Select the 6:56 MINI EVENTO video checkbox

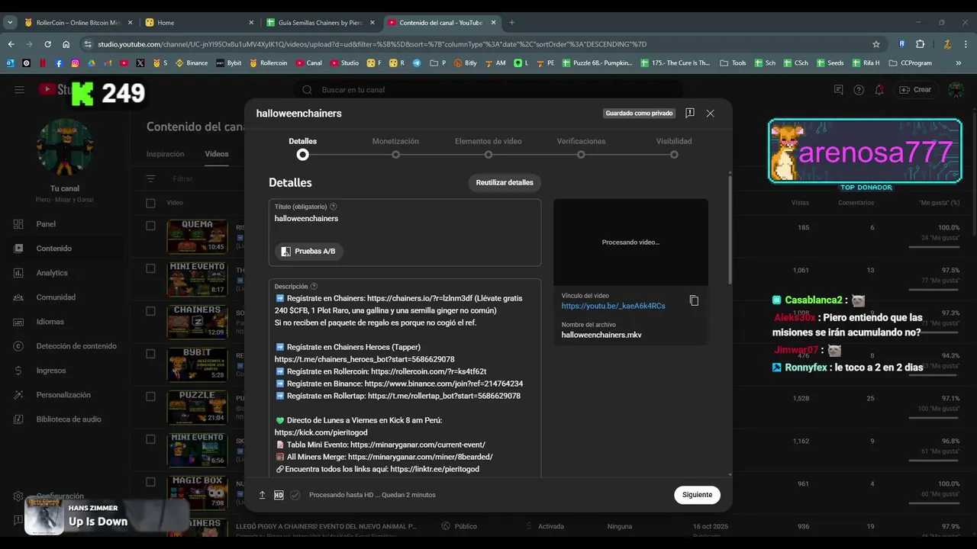150,439
